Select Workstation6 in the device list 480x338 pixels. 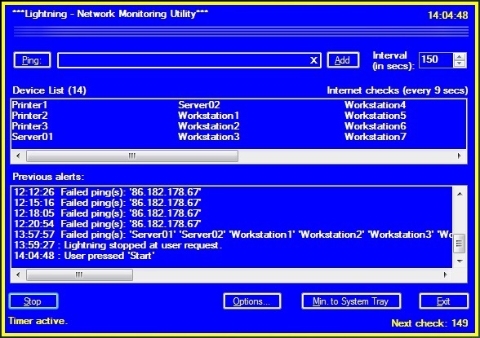coord(375,126)
